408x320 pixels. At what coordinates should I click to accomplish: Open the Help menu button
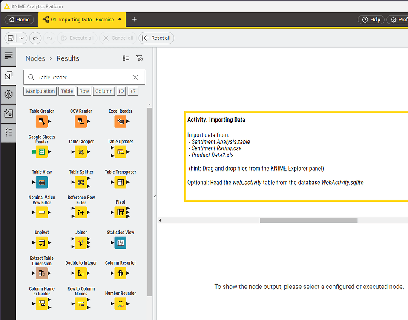371,20
